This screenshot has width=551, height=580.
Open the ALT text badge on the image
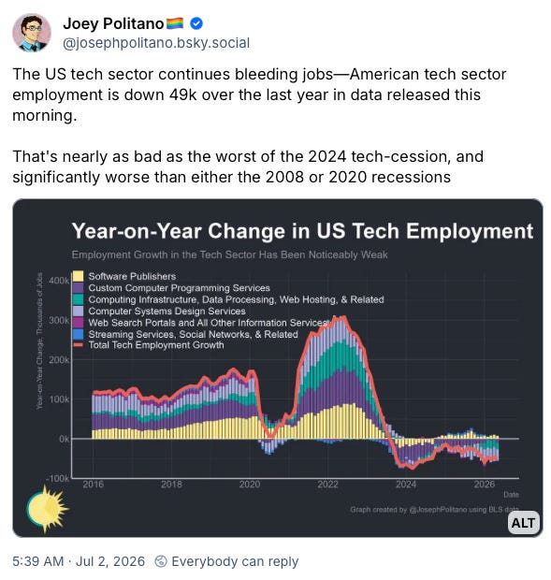pos(523,523)
